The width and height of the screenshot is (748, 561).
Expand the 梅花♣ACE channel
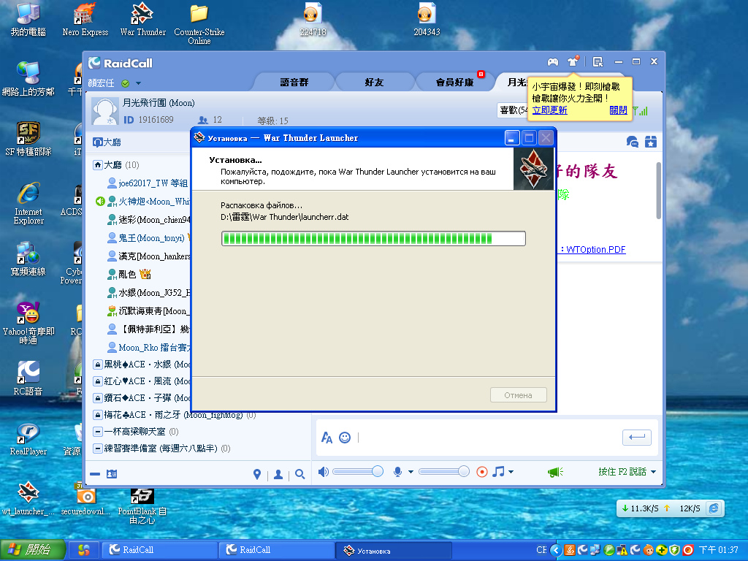(97, 415)
